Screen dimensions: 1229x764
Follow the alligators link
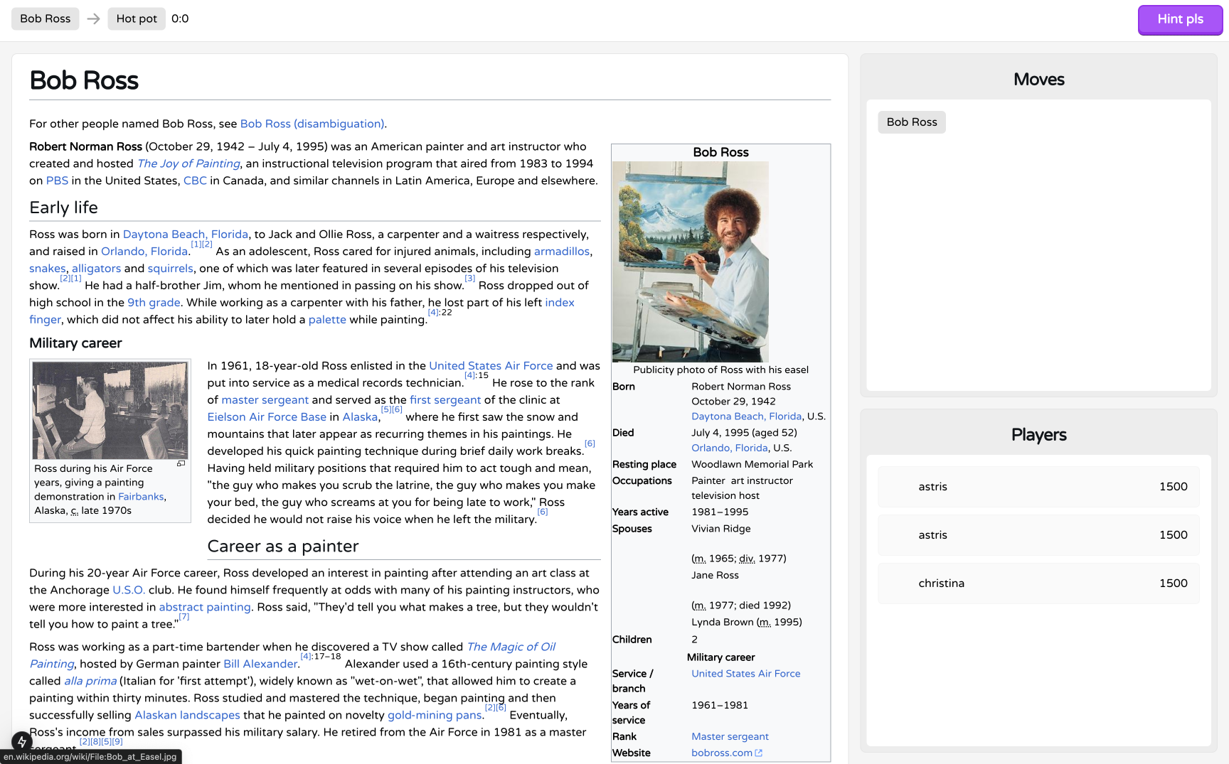[x=97, y=269]
